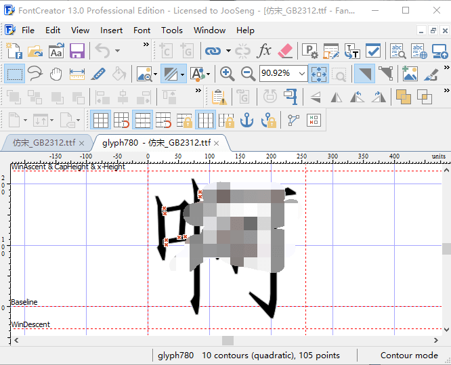Expand the undo history dropdown arrow
This screenshot has height=365, width=451.
117,51
